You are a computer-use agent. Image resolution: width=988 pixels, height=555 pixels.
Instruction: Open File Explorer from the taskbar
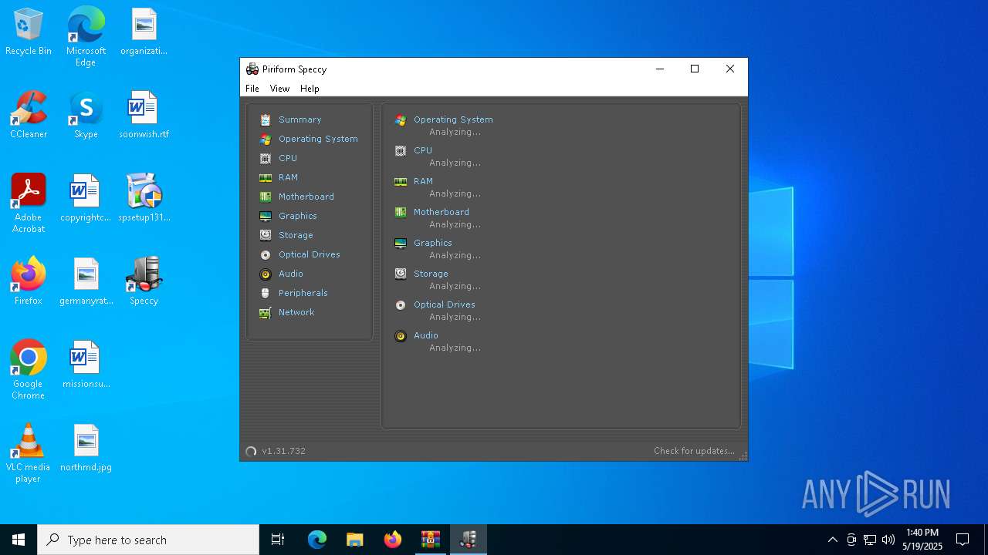[354, 540]
